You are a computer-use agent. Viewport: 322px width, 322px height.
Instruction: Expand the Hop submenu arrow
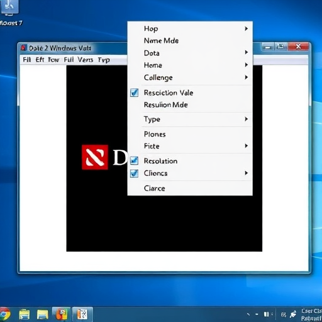click(247, 28)
